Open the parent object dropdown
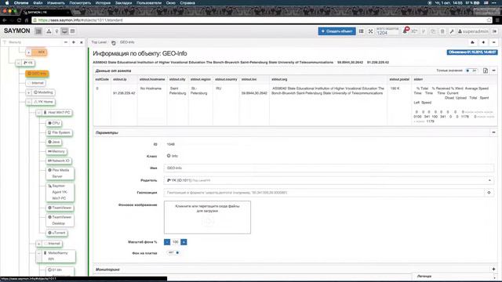502x282 pixels. tap(329, 180)
